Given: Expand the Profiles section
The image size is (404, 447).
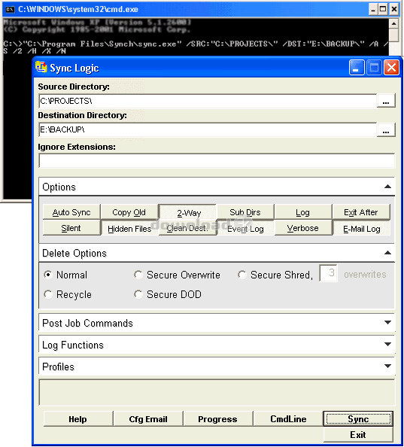Looking at the screenshot, I should (x=387, y=366).
